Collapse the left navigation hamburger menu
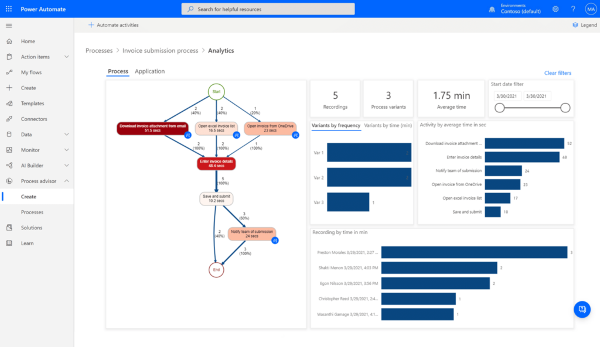This screenshot has width=600, height=347. pos(9,26)
